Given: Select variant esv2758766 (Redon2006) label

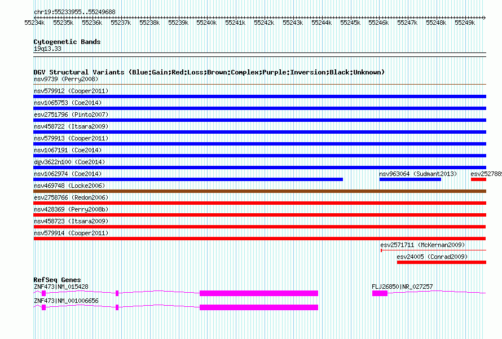Looking at the screenshot, I should tap(71, 197).
